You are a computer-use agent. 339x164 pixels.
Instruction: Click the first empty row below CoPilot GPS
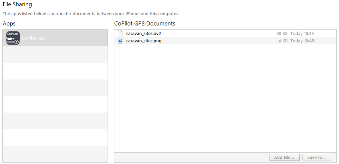pos(55,55)
